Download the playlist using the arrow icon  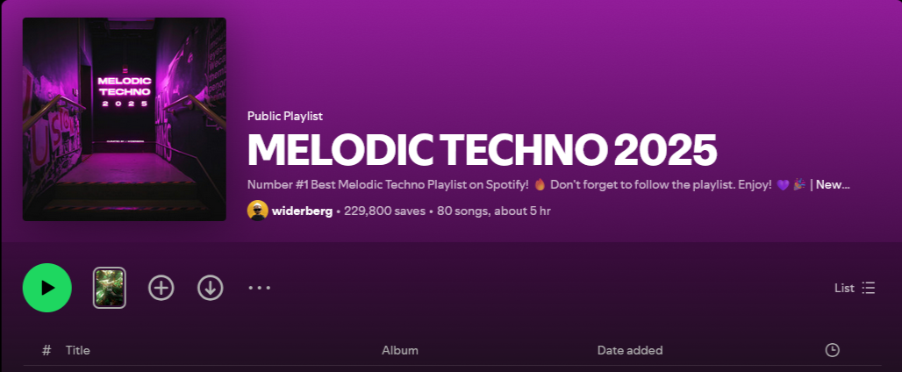coord(211,288)
